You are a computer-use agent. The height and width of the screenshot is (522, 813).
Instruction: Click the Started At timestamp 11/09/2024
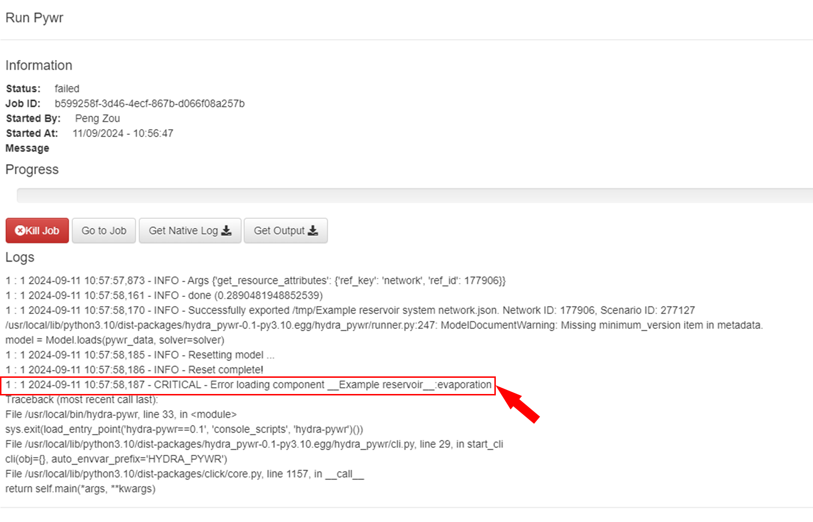[x=122, y=134]
